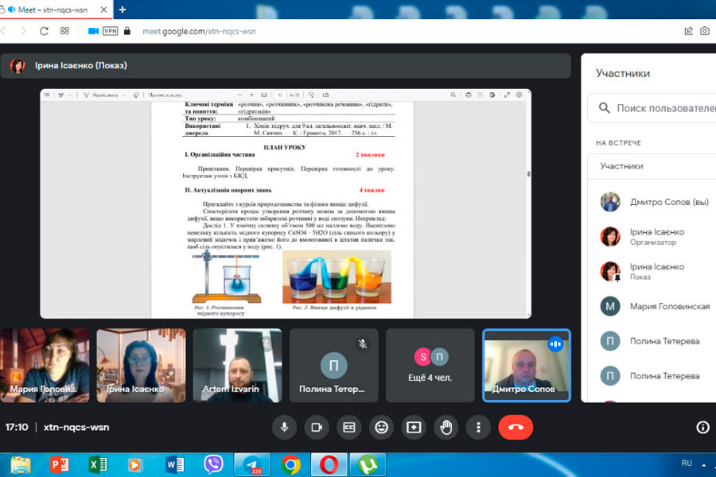Open new browser tab with plus button
This screenshot has height=477, width=716.
[x=123, y=10]
